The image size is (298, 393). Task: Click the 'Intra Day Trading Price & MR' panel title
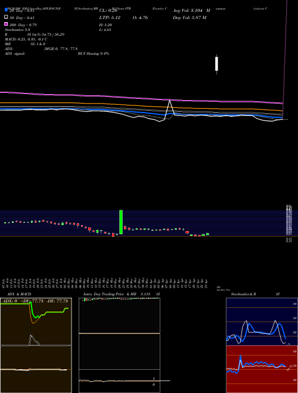[110, 294]
